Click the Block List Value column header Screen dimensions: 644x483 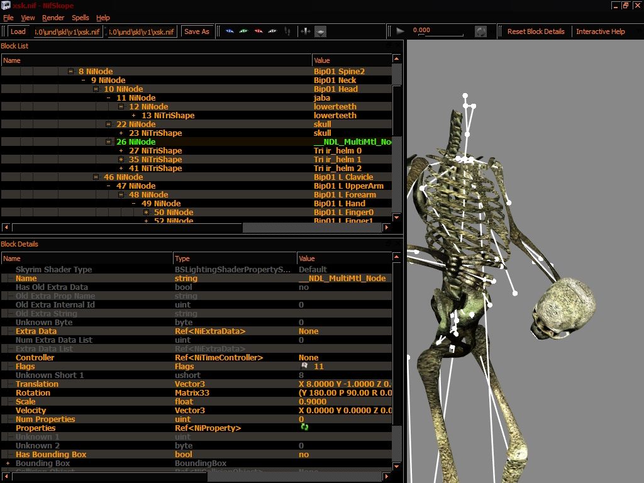352,60
